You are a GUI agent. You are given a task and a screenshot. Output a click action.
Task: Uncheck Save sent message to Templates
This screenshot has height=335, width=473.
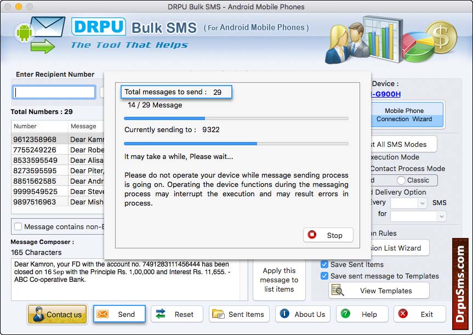(324, 276)
